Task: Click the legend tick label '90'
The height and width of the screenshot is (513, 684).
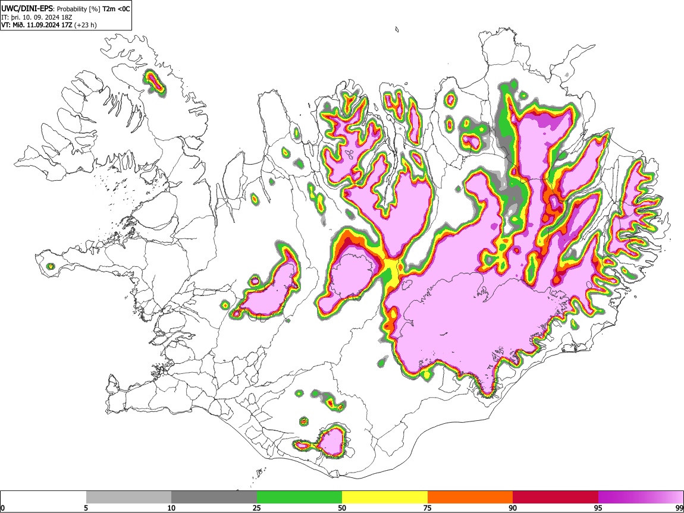Action: [x=513, y=508]
